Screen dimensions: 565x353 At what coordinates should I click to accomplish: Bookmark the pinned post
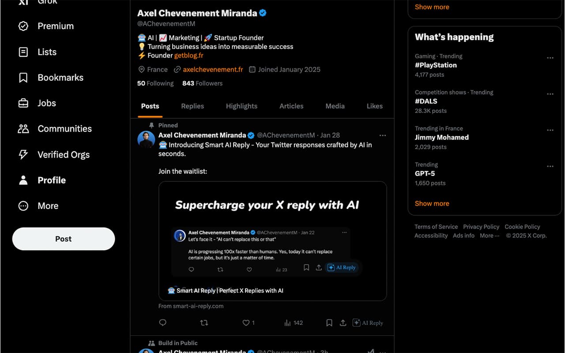329,323
